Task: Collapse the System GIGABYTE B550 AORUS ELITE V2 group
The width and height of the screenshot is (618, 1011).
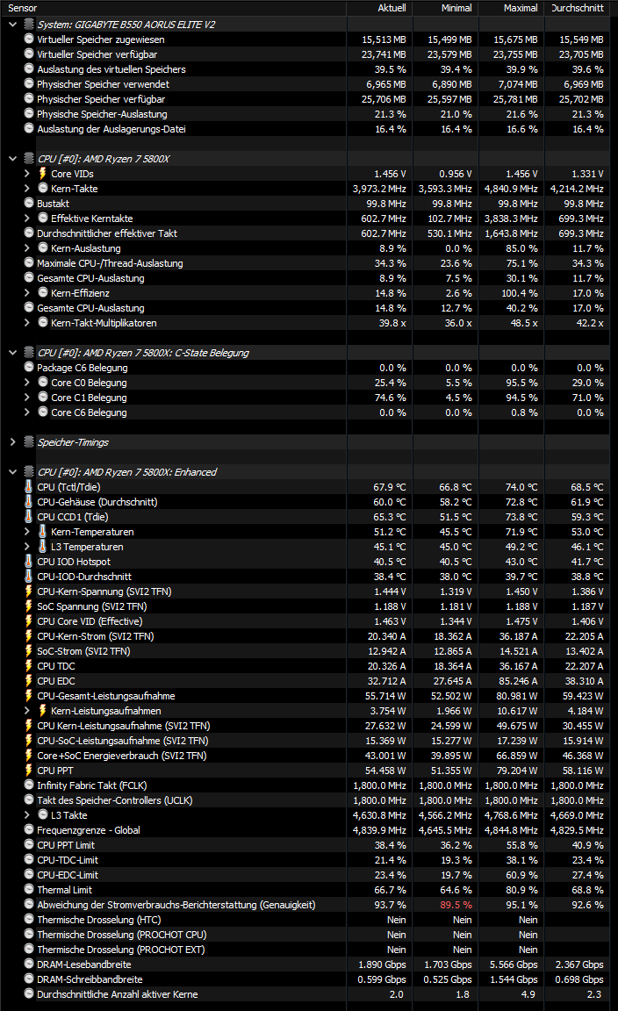Action: pyautogui.click(x=13, y=25)
